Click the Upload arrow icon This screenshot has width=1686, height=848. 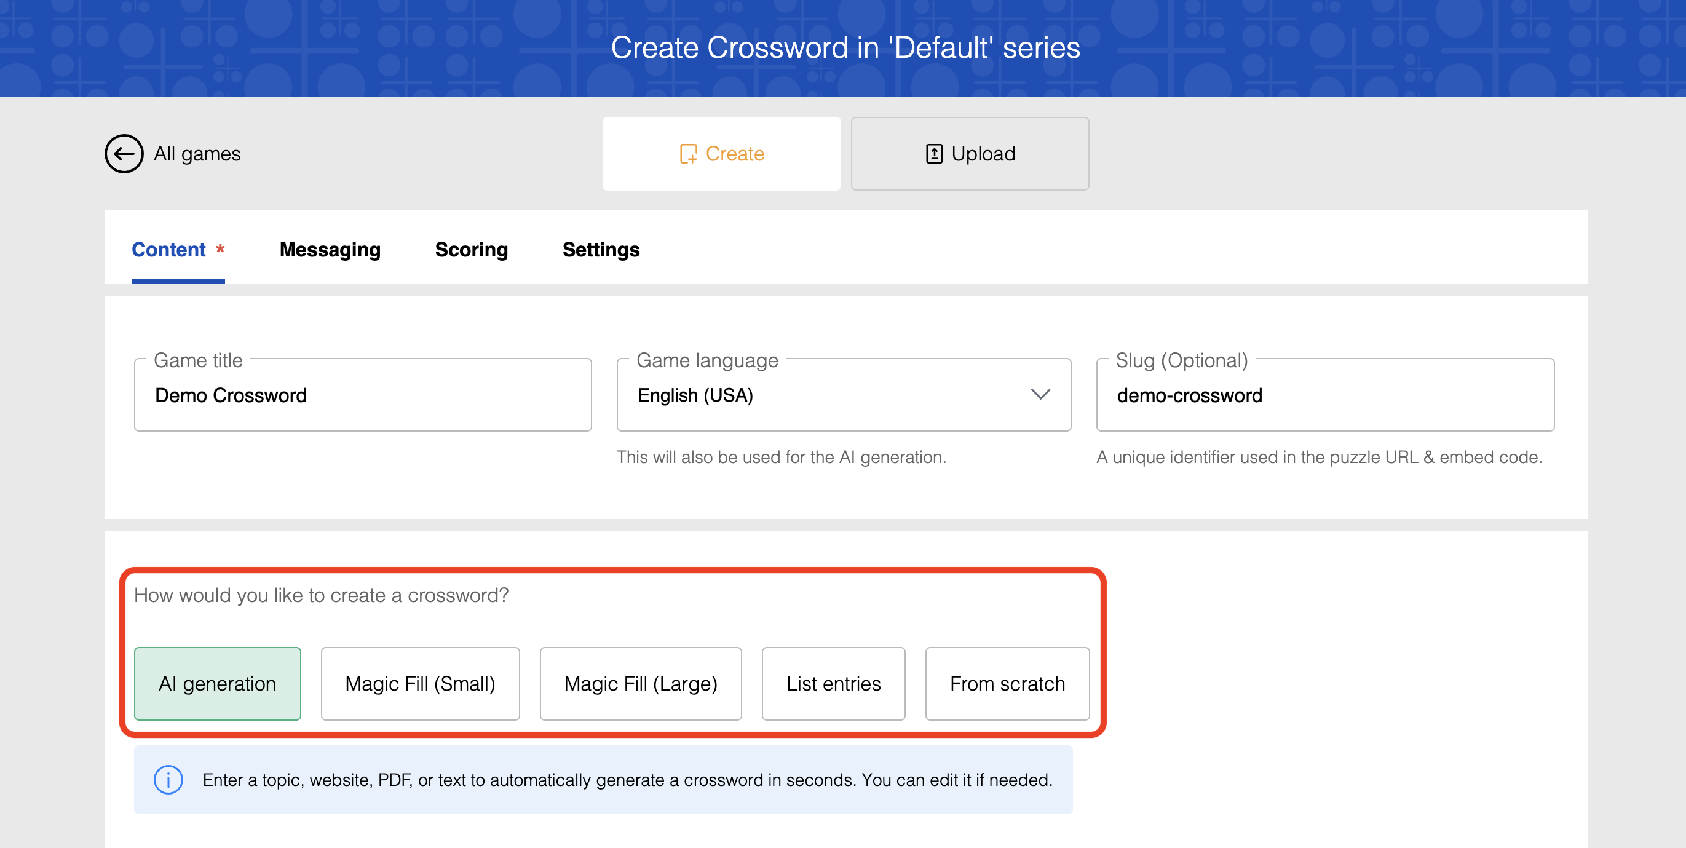coord(934,154)
